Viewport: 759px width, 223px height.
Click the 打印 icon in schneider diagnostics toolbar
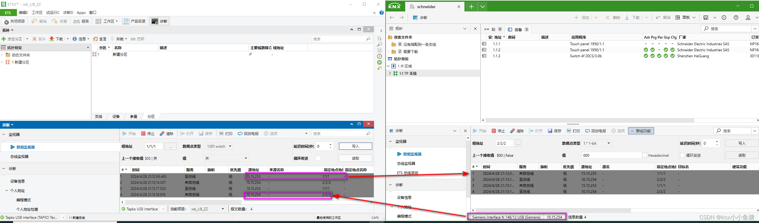pyautogui.click(x=569, y=131)
